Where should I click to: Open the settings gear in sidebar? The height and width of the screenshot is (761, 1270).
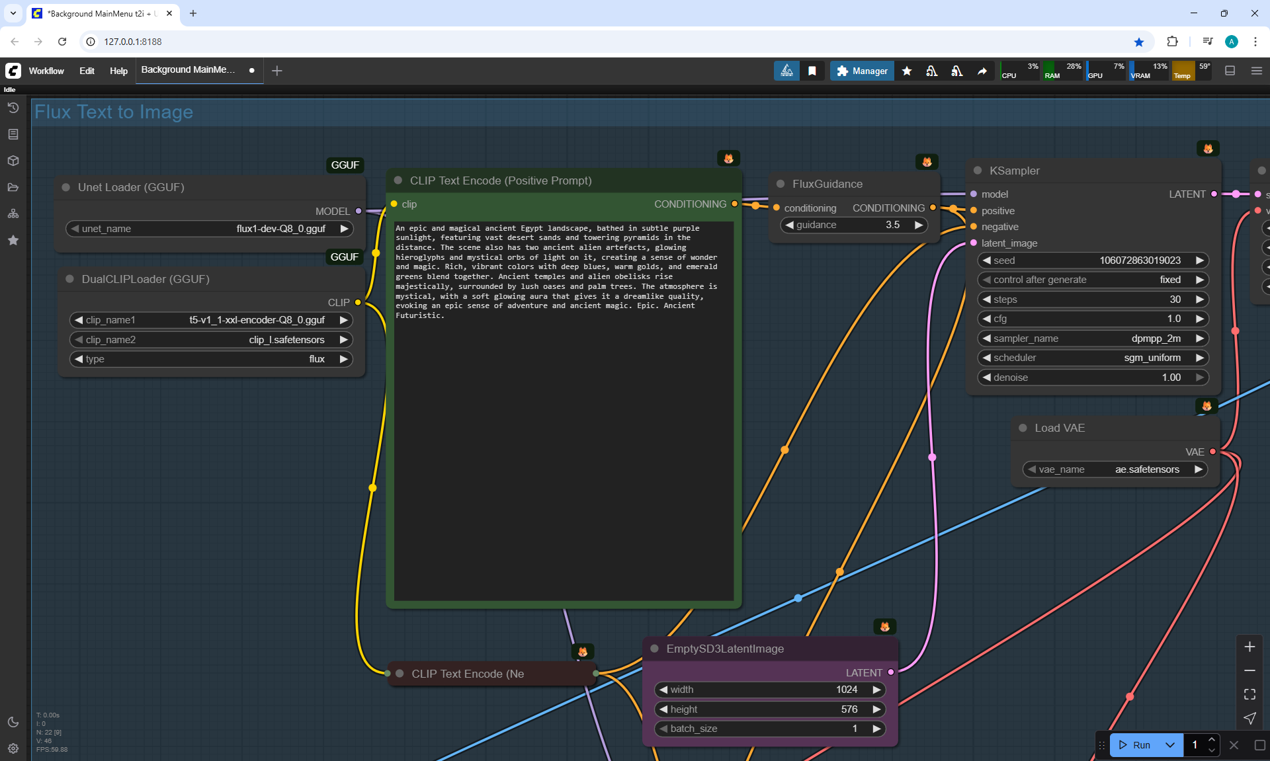point(13,748)
